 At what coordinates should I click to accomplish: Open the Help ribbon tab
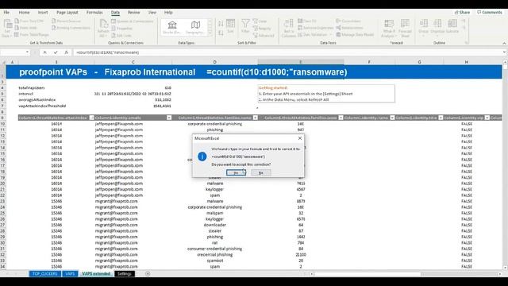(x=168, y=13)
